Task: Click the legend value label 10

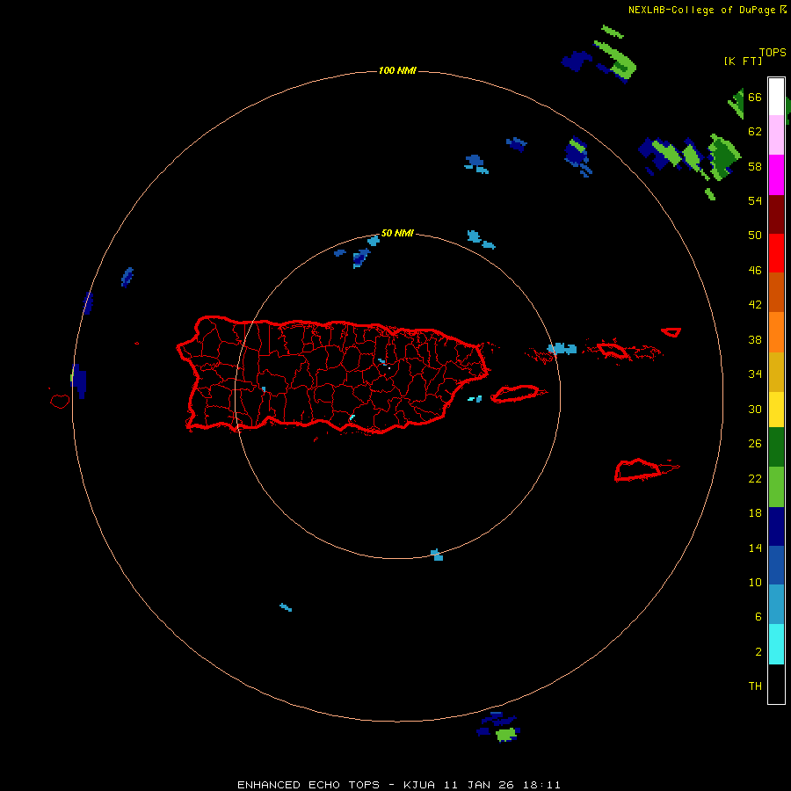Action: tap(755, 583)
